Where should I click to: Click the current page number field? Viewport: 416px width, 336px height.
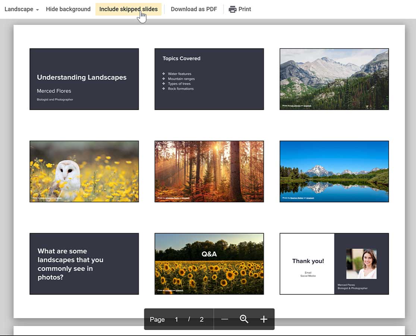tap(176, 319)
